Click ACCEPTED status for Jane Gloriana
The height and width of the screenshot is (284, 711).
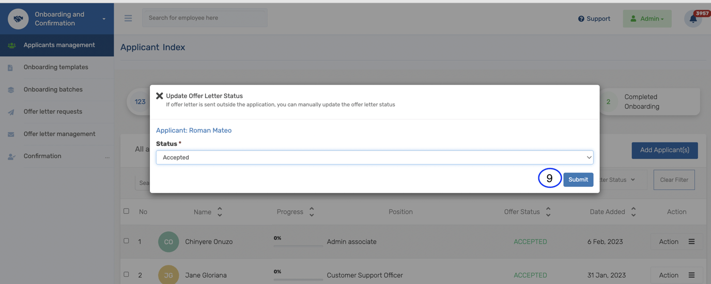click(530, 275)
